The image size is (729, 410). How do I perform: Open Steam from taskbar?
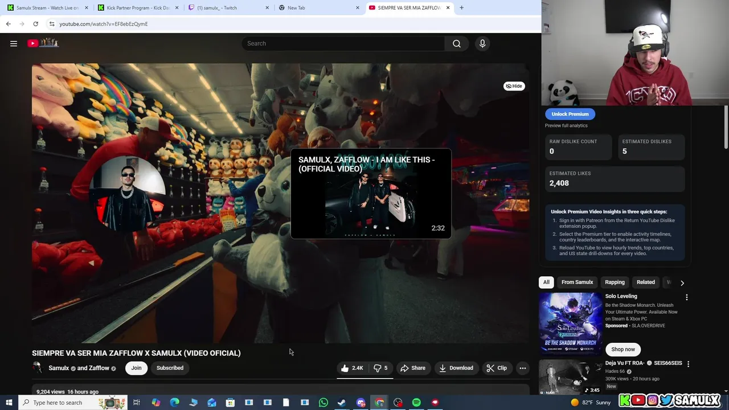point(342,403)
